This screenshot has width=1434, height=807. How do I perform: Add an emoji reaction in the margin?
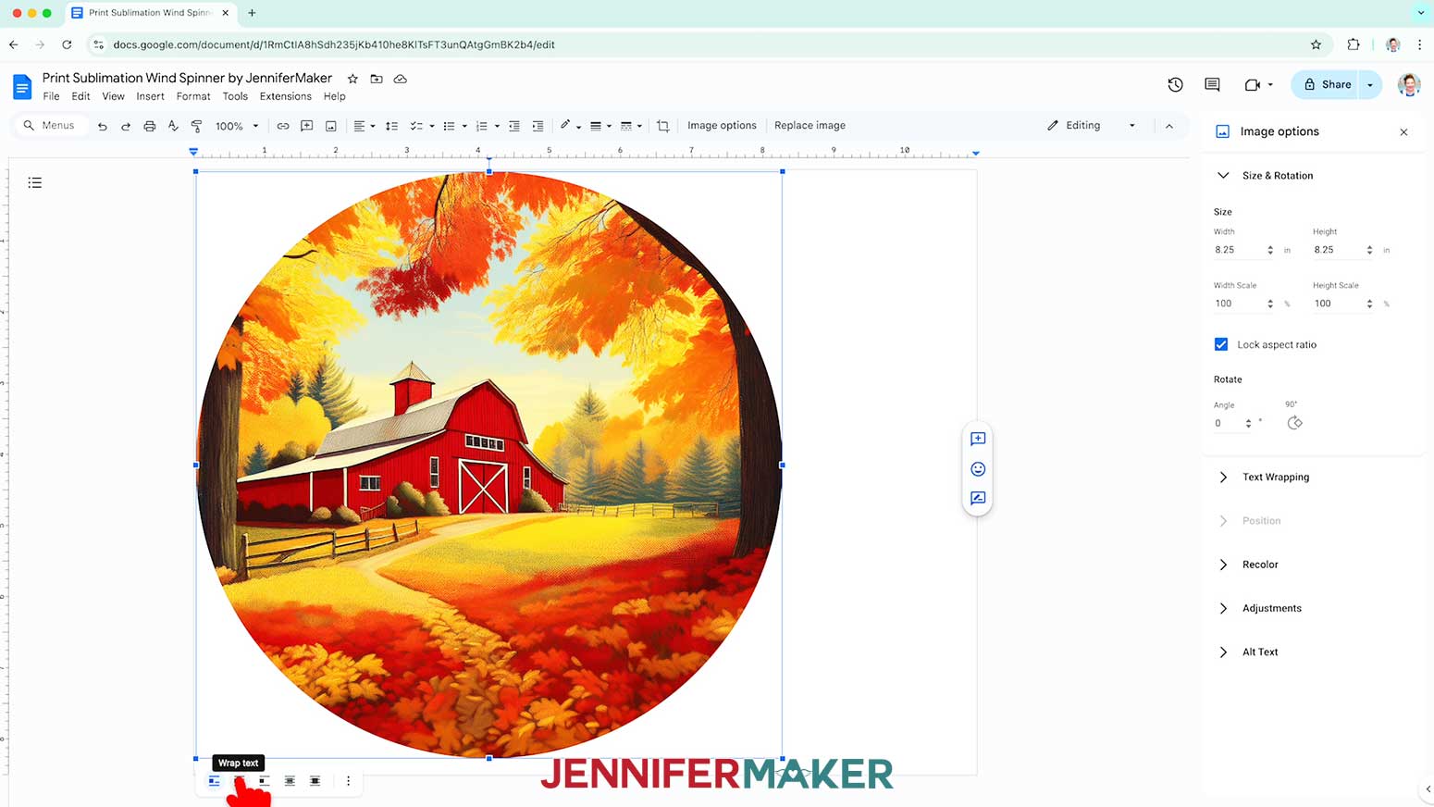tap(978, 469)
